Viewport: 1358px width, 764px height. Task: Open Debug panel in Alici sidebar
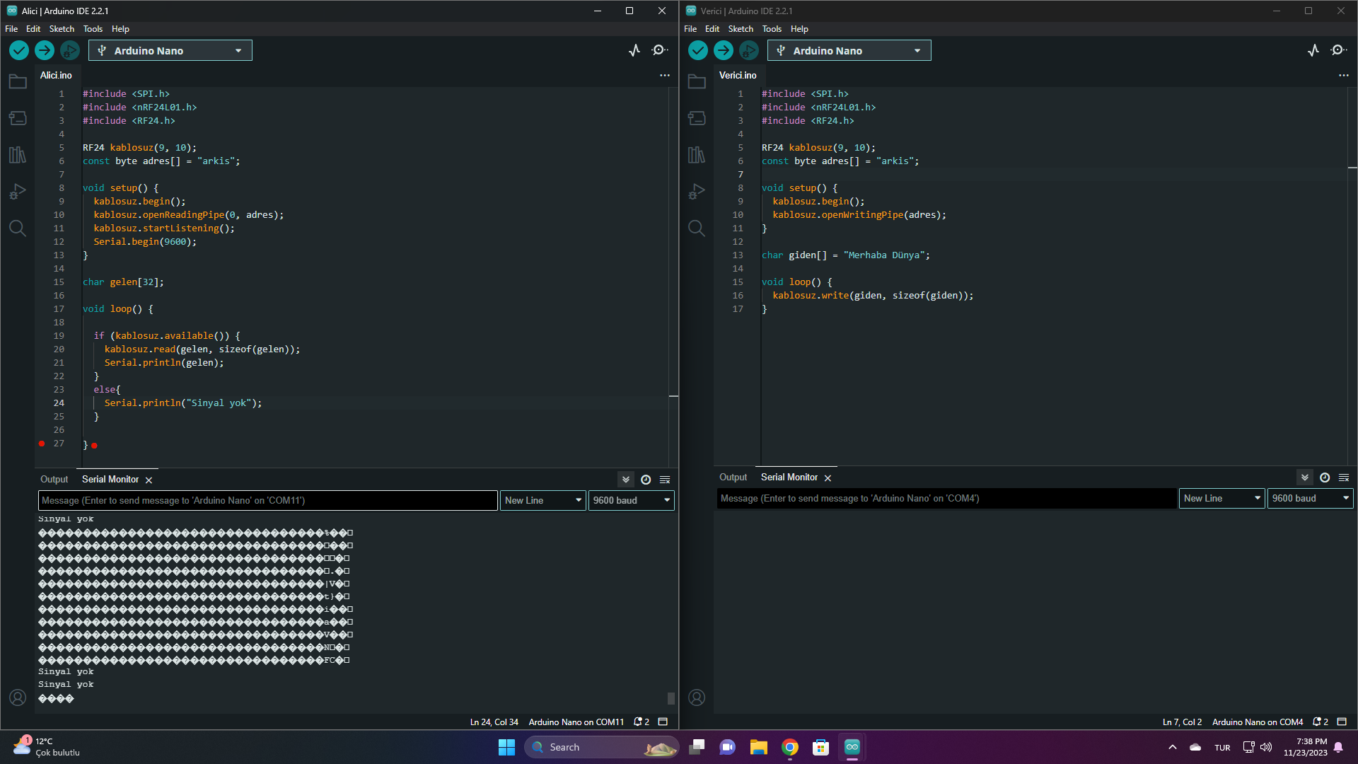18,192
